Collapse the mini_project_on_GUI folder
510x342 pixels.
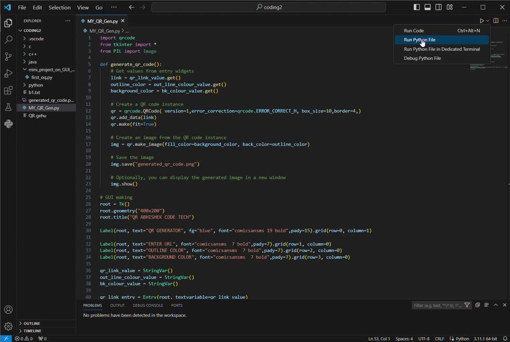47,69
